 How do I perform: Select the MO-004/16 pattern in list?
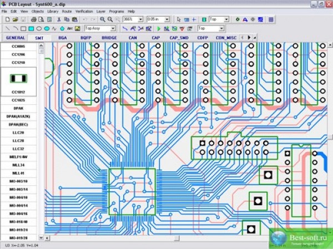click(18, 214)
